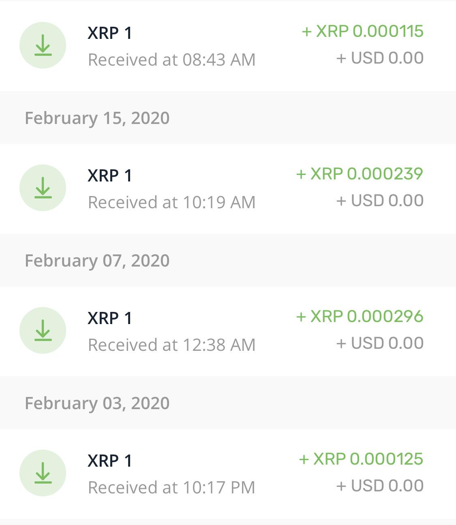Click the + XRP 0.000239 amount
This screenshot has width=456, height=525.
click(360, 174)
